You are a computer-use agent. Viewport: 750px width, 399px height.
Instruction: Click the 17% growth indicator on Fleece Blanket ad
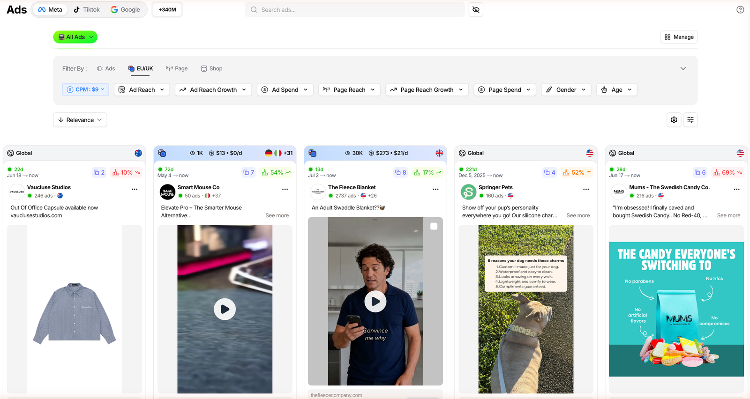[427, 172]
